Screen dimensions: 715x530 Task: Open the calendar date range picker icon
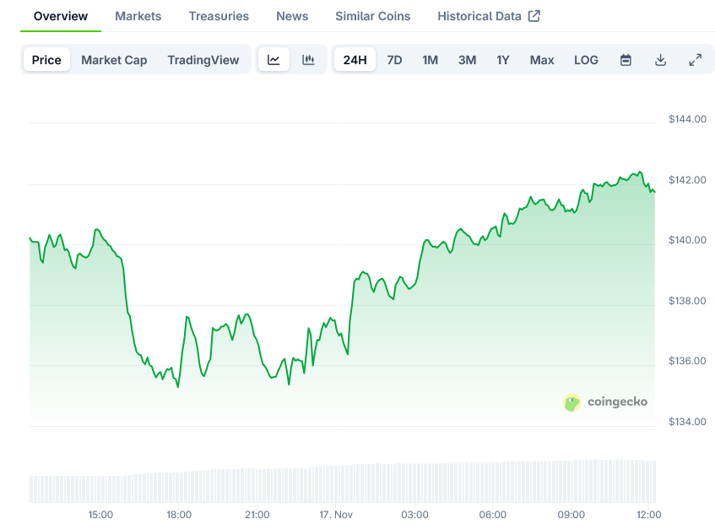tap(626, 59)
